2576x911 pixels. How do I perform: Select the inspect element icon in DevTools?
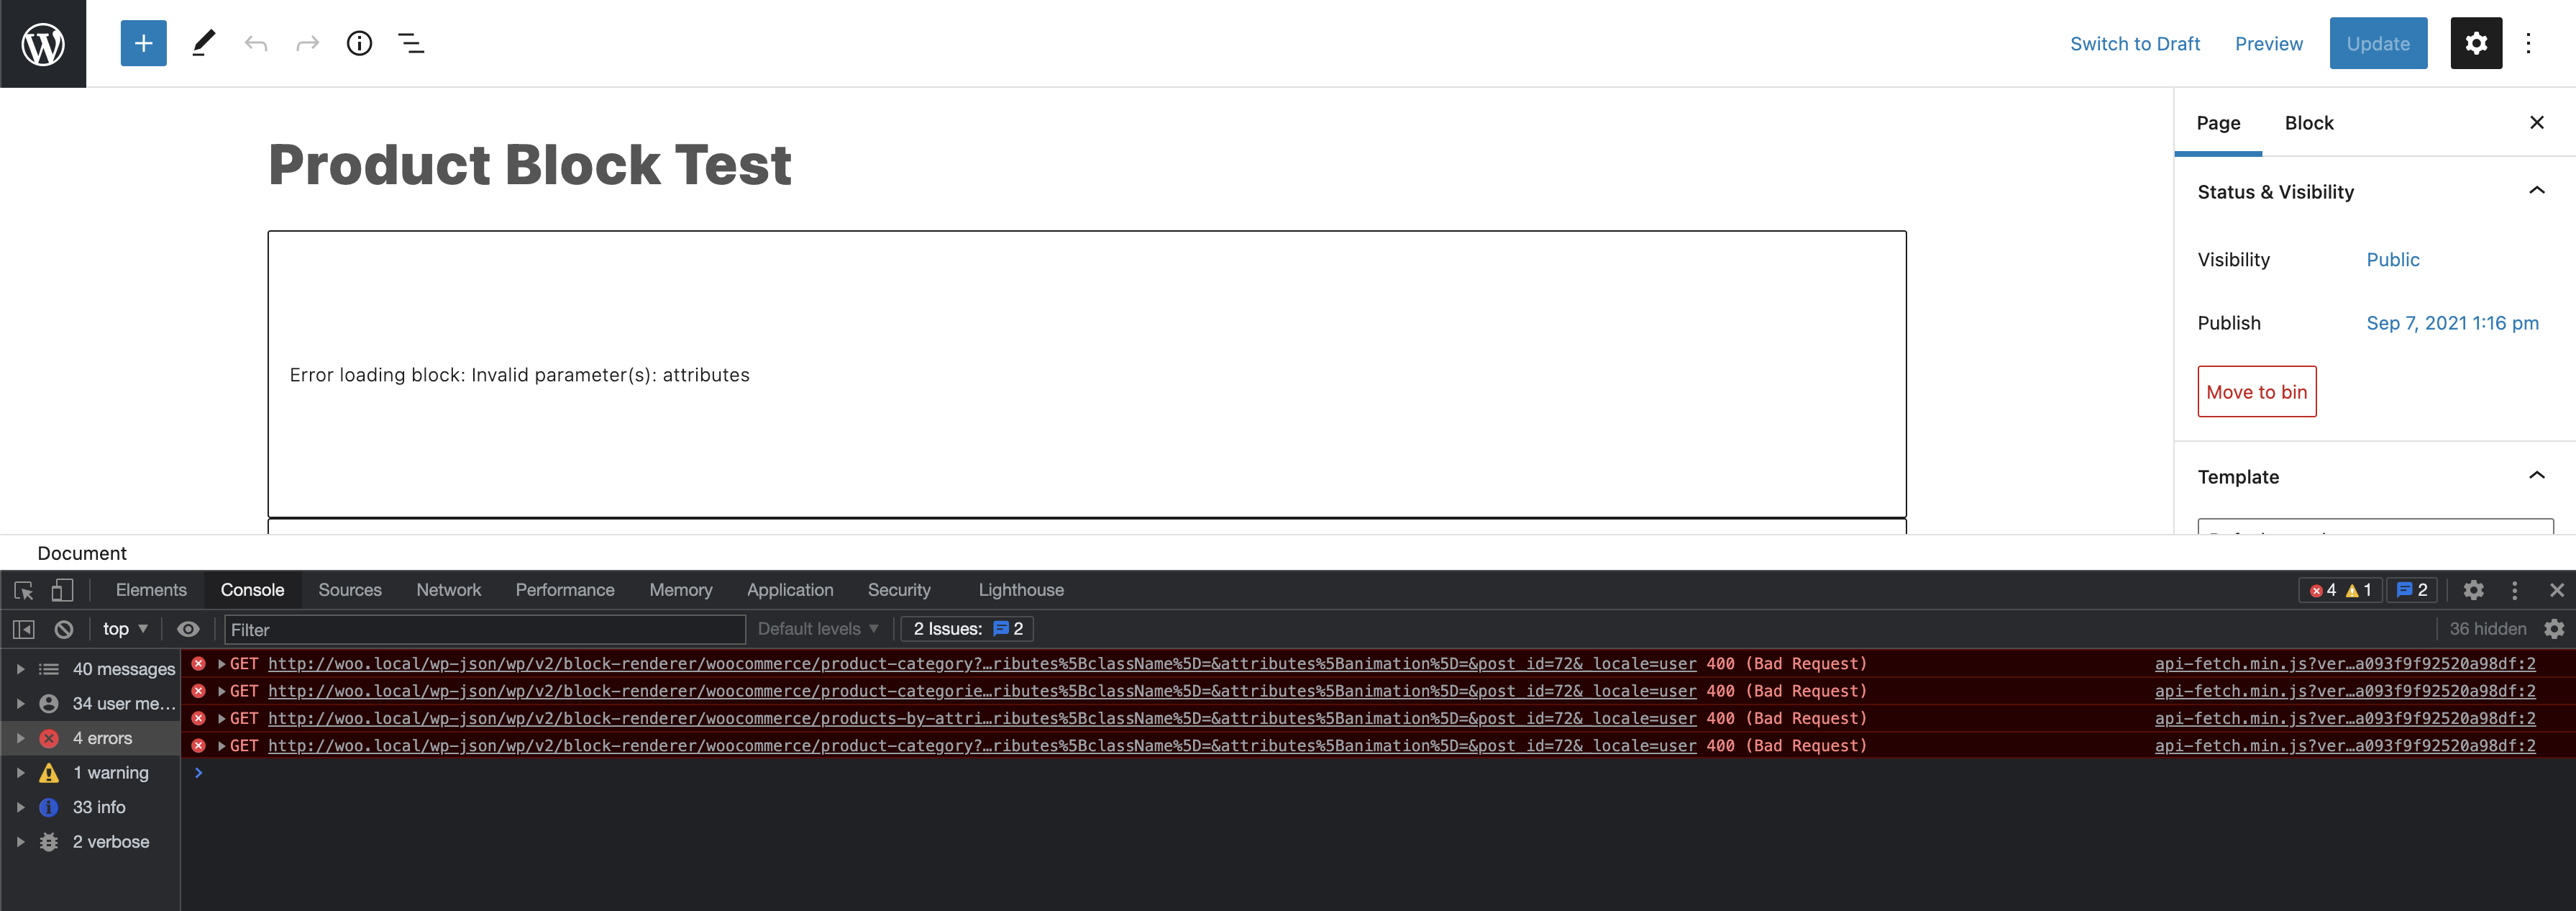[22, 589]
